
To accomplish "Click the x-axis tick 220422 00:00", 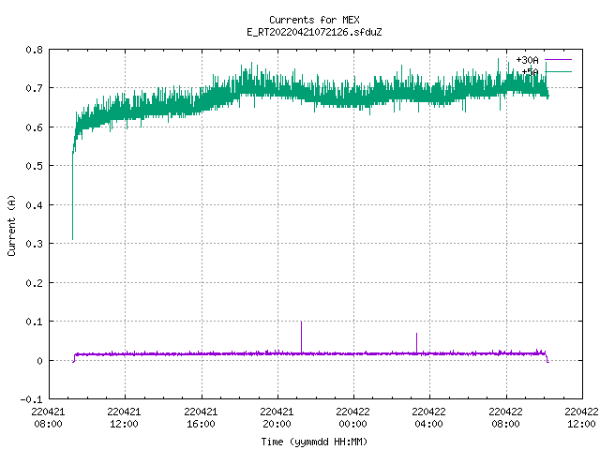I will (x=353, y=418).
